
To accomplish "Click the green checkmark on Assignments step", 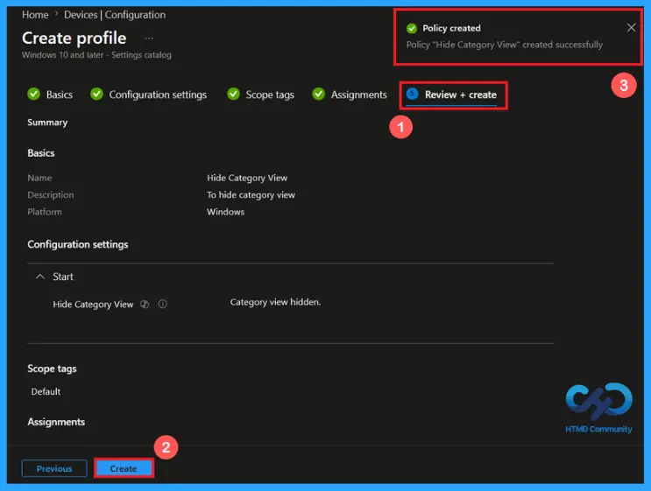I will (x=318, y=95).
